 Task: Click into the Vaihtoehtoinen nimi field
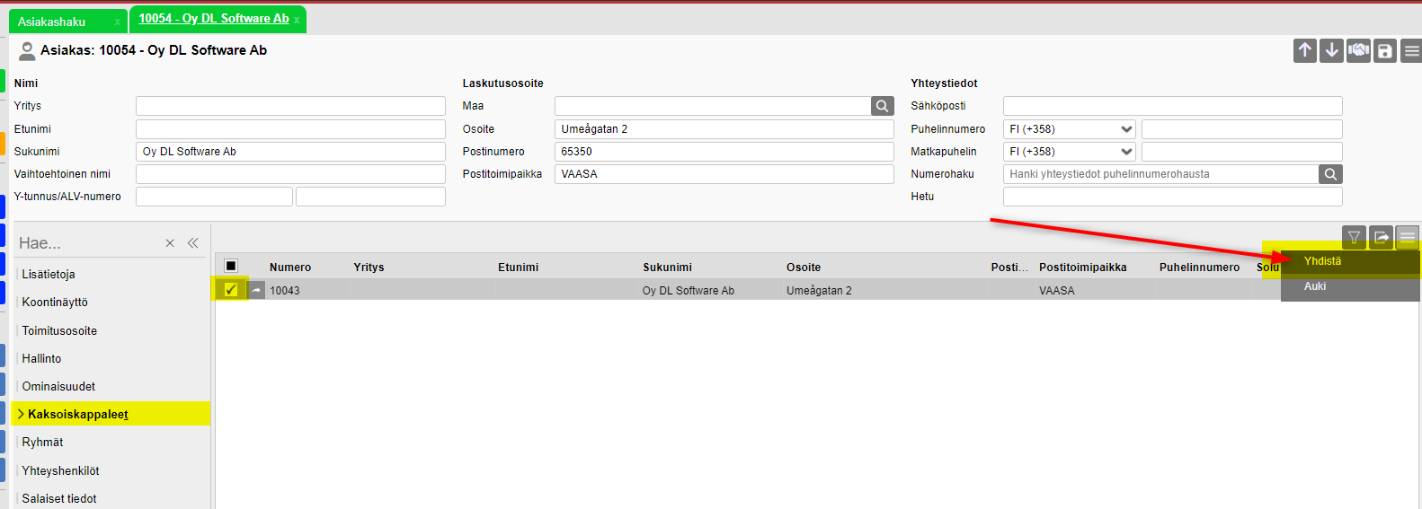[290, 174]
